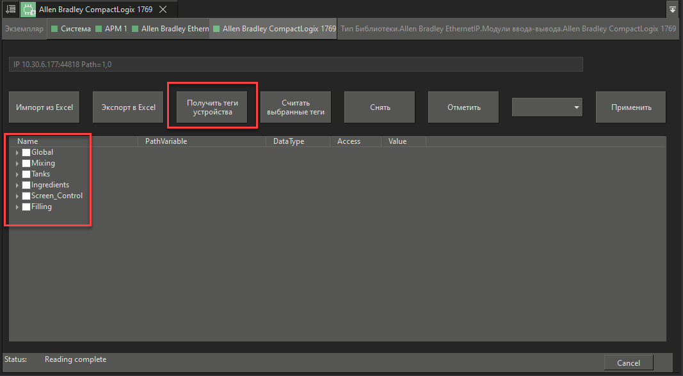
Task: Tick the Tanks checkbox
Action: pyautogui.click(x=26, y=174)
